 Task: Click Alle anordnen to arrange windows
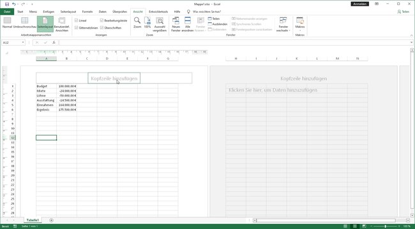click(x=188, y=24)
